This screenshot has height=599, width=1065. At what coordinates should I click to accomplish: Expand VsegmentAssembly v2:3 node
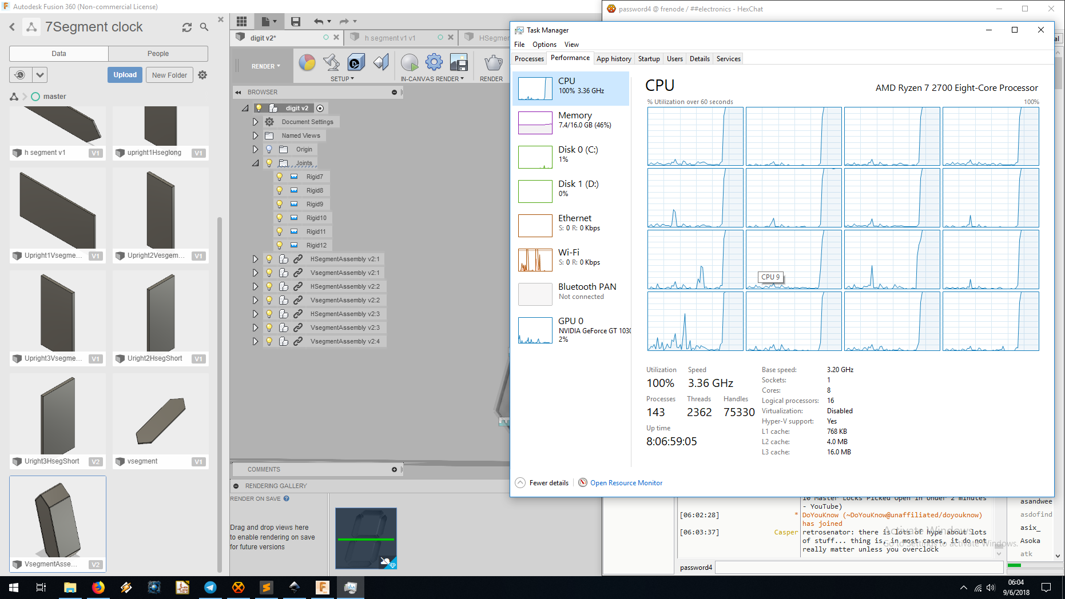pos(255,328)
